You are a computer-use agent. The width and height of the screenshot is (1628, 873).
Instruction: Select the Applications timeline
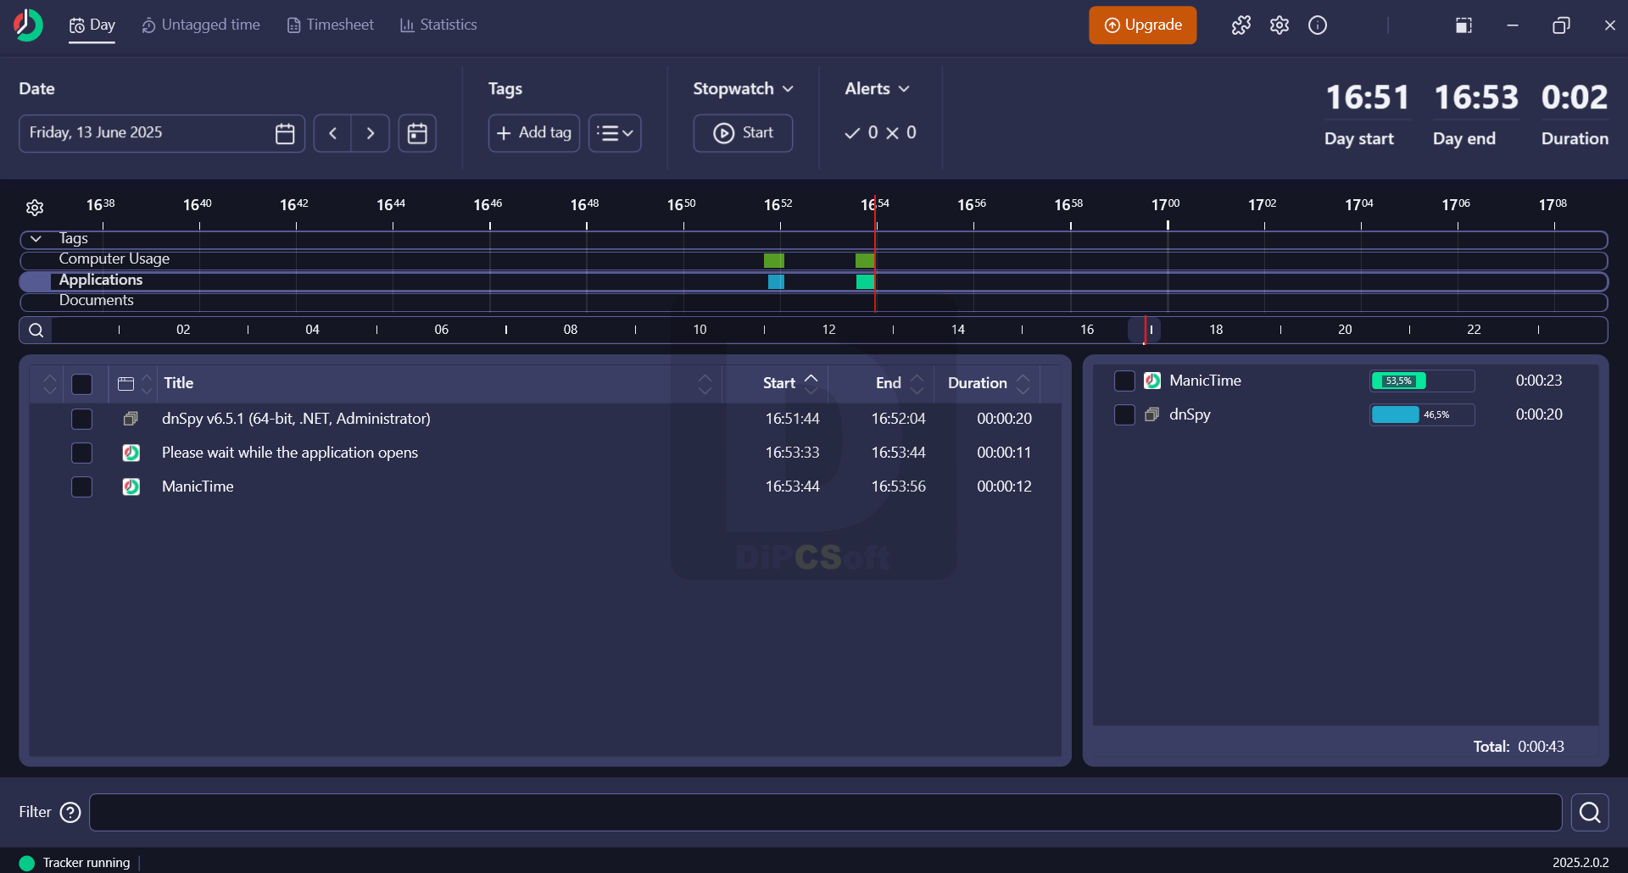813,281
